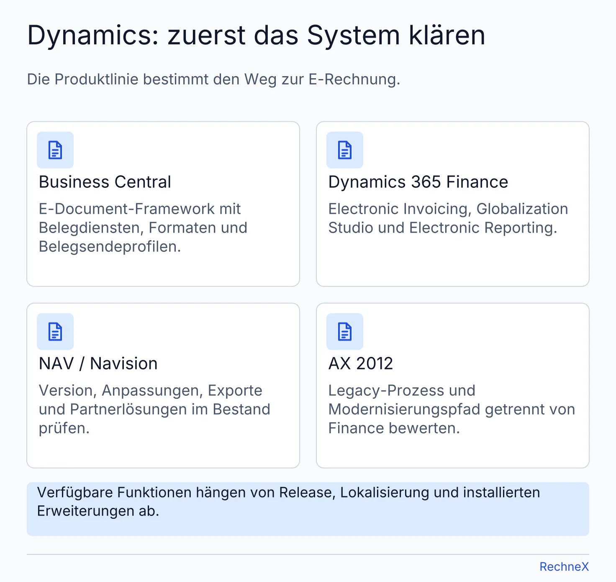Select the Business Central card title
The width and height of the screenshot is (616, 582).
pos(105,182)
